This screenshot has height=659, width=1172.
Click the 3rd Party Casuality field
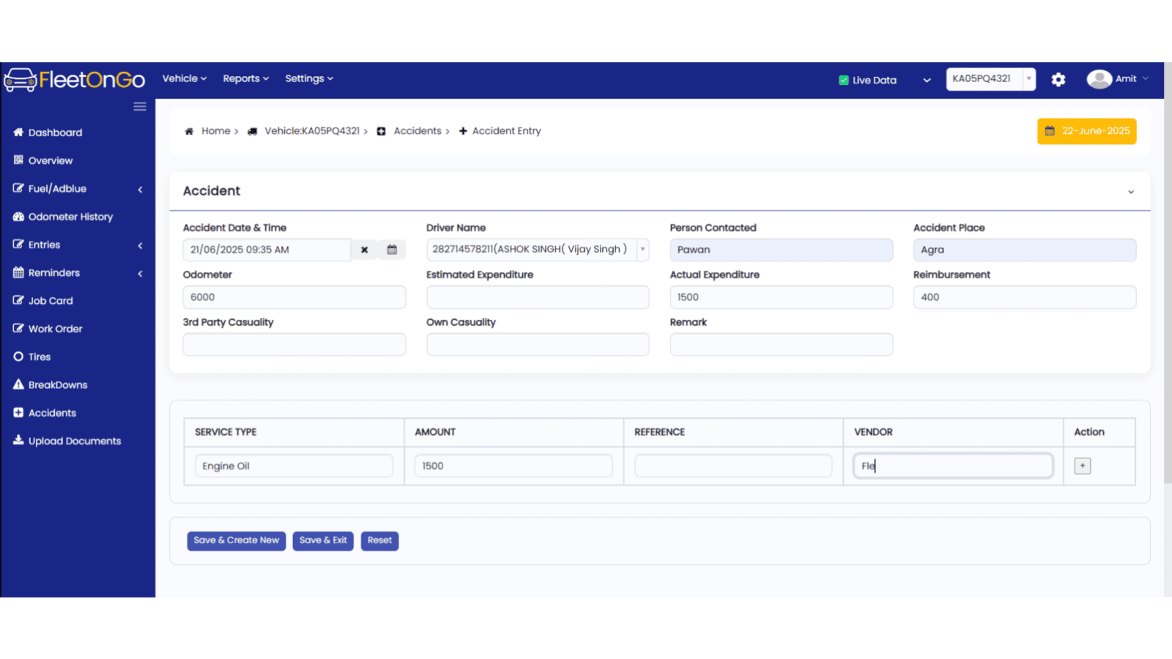click(x=294, y=345)
